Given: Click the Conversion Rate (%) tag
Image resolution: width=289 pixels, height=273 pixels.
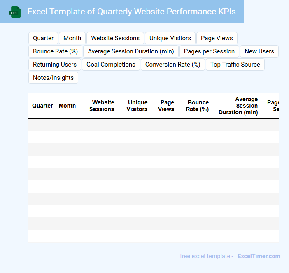Looking at the screenshot, I should pos(172,65).
